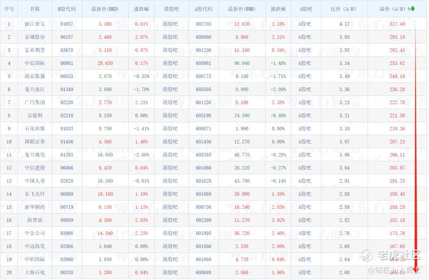Click A-share code 601238

pyautogui.click(x=203, y=102)
